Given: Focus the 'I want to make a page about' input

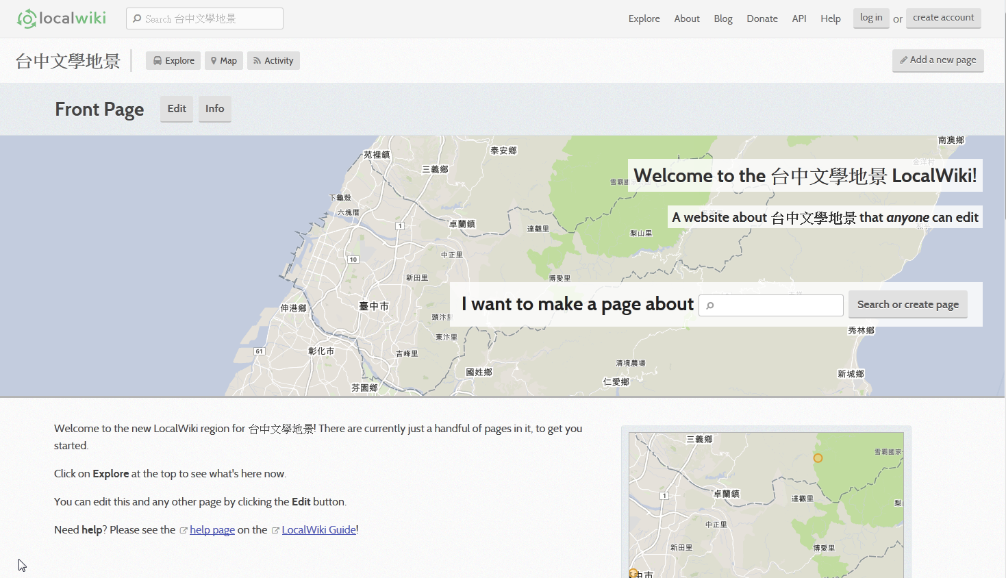Looking at the screenshot, I should coord(771,305).
